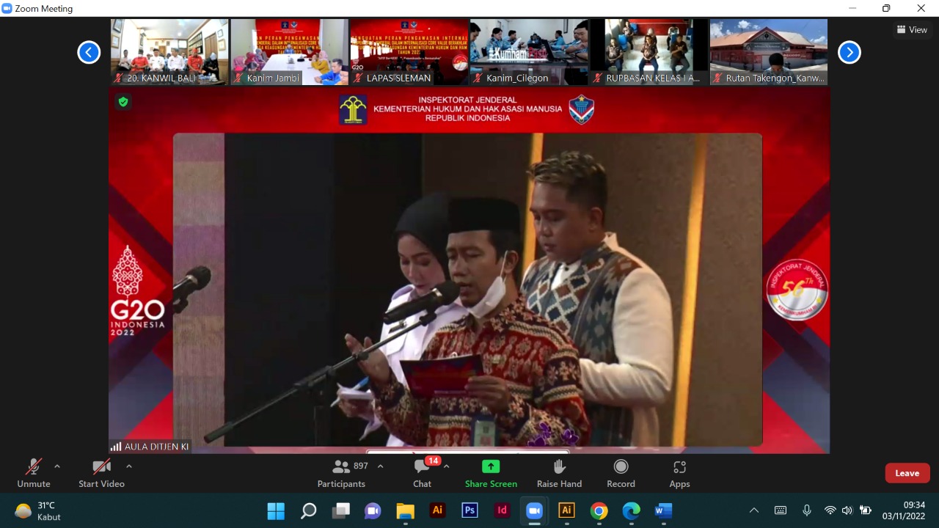Open the Participants panel
Screen dimensions: 939x528
(341, 473)
